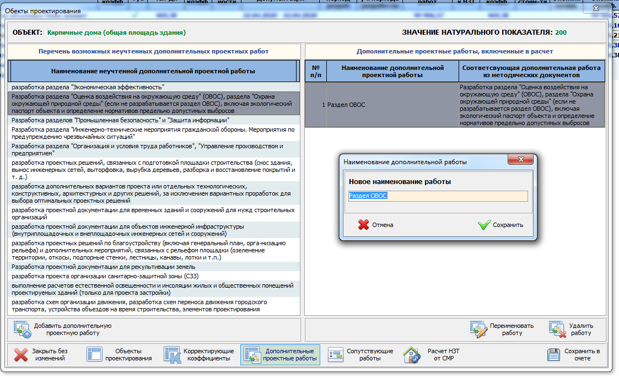Image resolution: width=619 pixels, height=378 pixels.
Task: Select row "Промышленная безопасность" и "Защита информации"
Action: 154,120
